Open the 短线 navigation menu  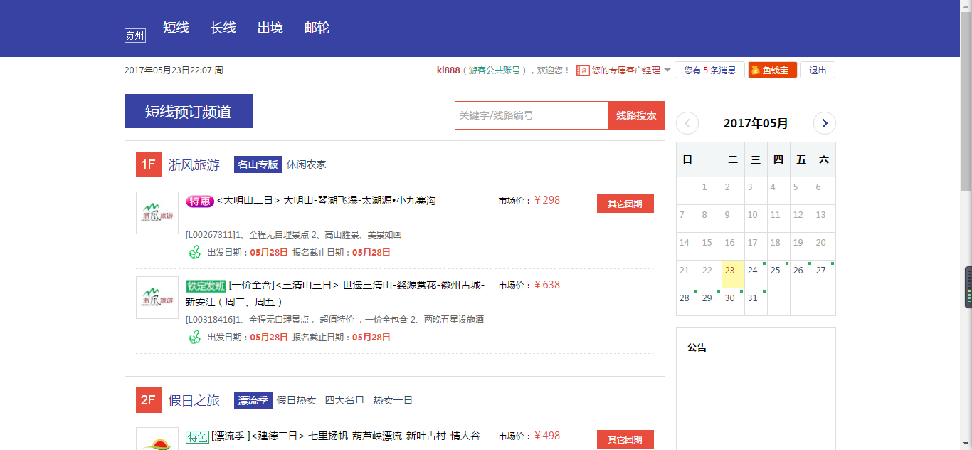[176, 28]
